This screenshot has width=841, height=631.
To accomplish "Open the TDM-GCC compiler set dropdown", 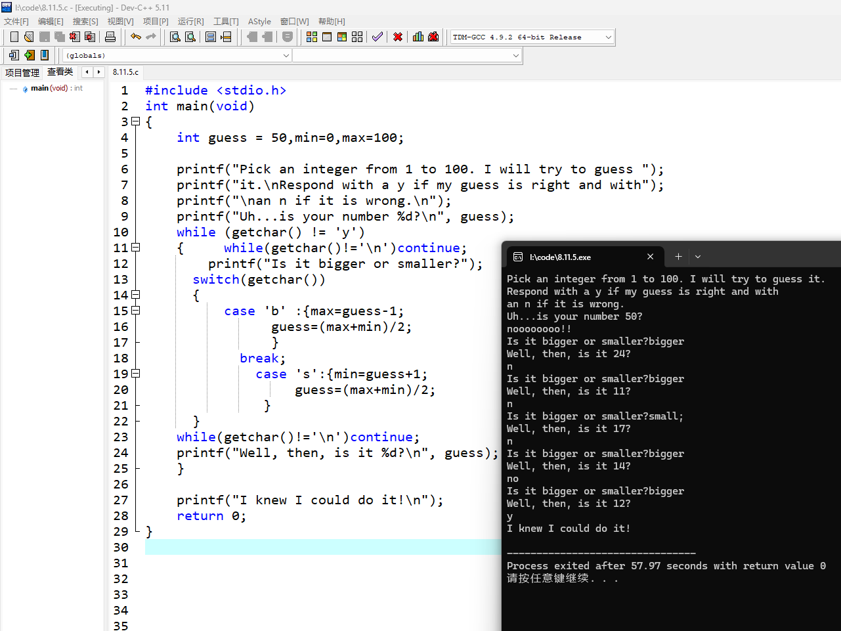I will (532, 37).
